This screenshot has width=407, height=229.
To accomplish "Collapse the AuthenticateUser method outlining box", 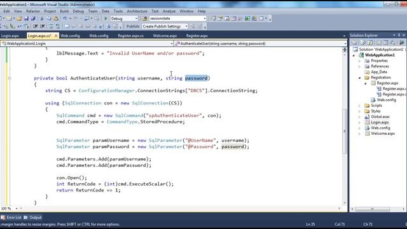I will (10, 78).
